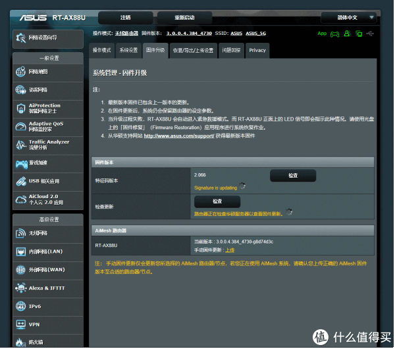Switch to the Privacy tab
The height and width of the screenshot is (349, 395).
258,51
